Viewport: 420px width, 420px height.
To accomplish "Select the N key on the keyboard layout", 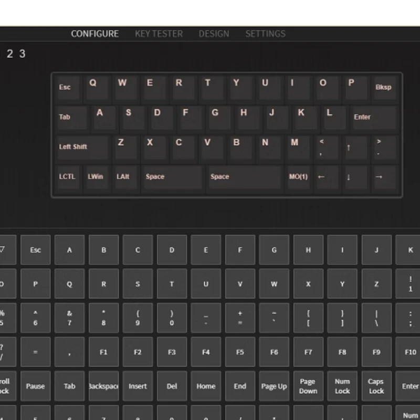I will click(x=269, y=148).
